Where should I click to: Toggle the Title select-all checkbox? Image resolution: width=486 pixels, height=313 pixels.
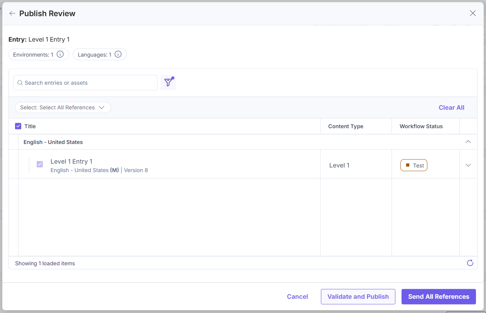tap(18, 126)
